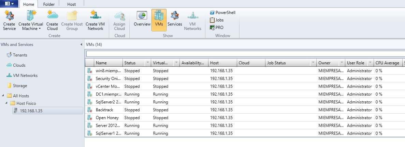
Task: Open the Status column filter dropdown
Action: (147, 63)
